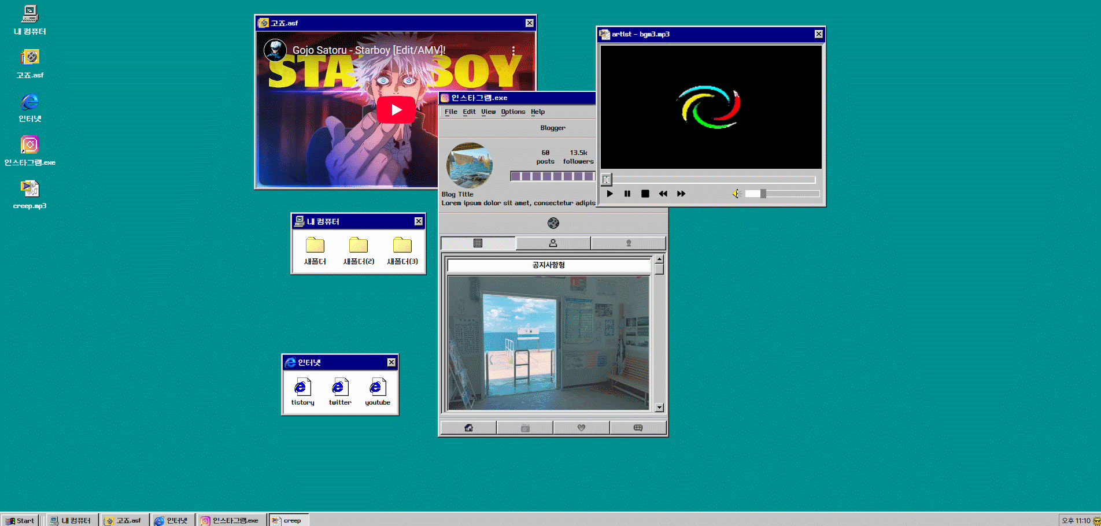This screenshot has height=526, width=1101.
Task: Switch to 내 컴퓨터 taskbar button
Action: click(72, 520)
